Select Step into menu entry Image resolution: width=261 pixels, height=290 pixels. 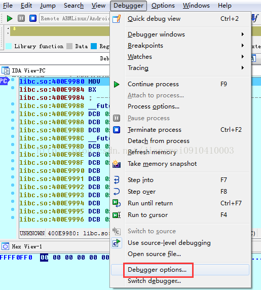(x=180, y=180)
